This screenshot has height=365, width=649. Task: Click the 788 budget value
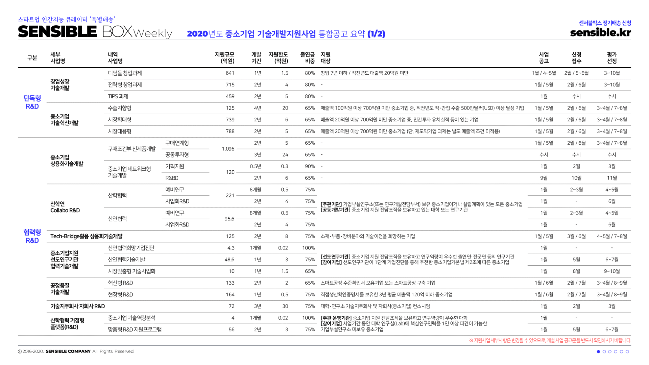(230, 131)
